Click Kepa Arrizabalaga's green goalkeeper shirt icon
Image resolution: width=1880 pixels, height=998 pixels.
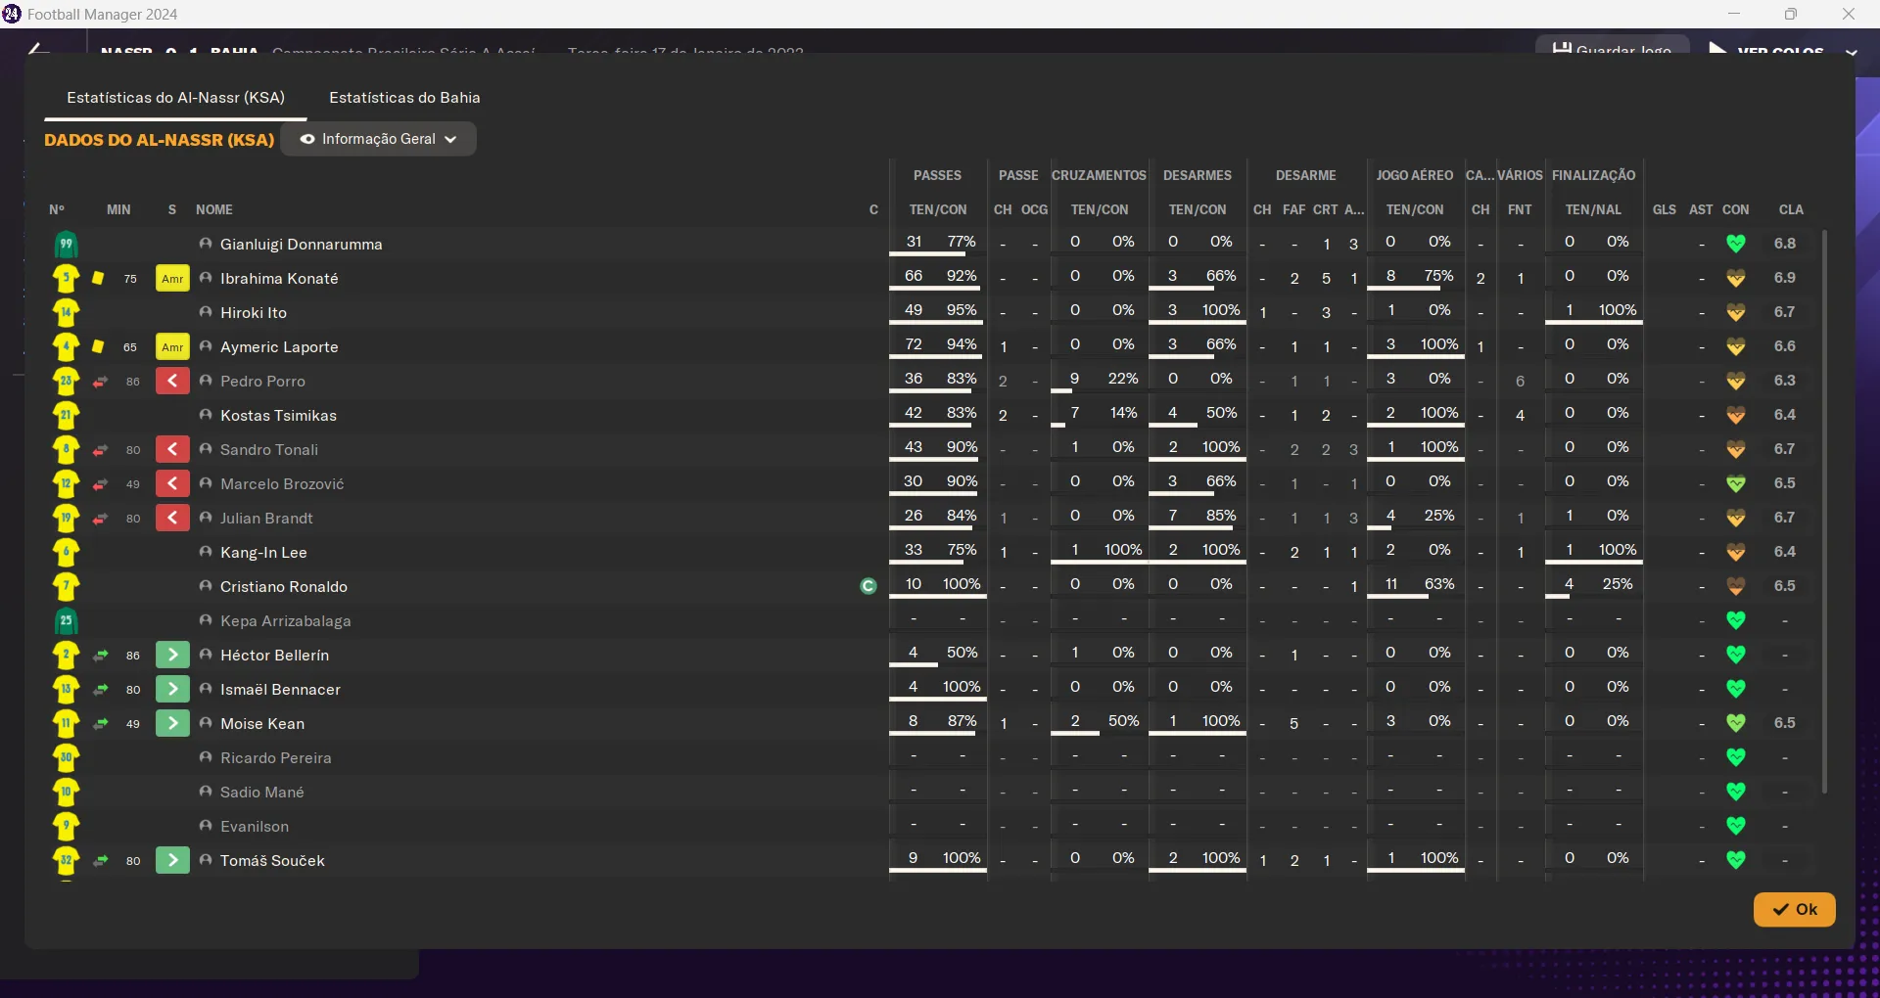pyautogui.click(x=66, y=621)
